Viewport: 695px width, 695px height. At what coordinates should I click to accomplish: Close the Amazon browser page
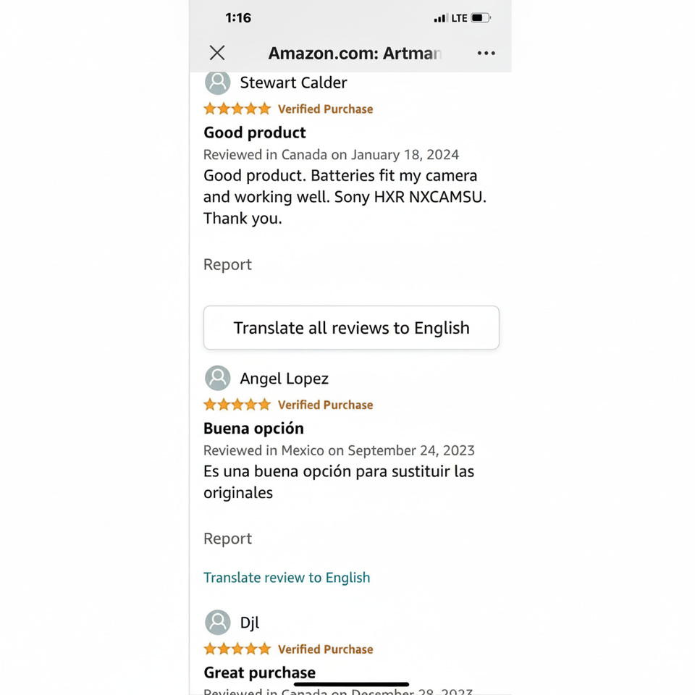coord(217,53)
